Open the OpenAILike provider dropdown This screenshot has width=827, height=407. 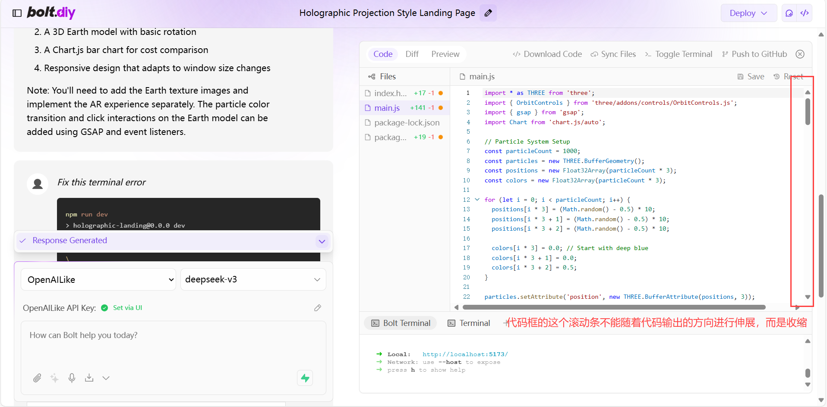[x=98, y=279]
